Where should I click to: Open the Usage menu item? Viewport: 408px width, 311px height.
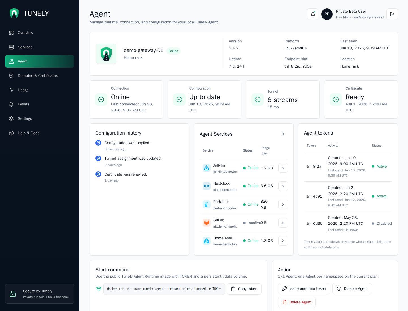40,90
